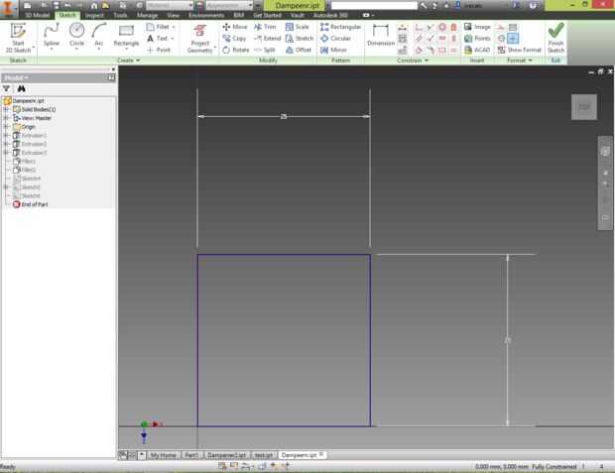Insert Image into sketch
Image resolution: width=615 pixels, height=473 pixels.
pos(477,27)
